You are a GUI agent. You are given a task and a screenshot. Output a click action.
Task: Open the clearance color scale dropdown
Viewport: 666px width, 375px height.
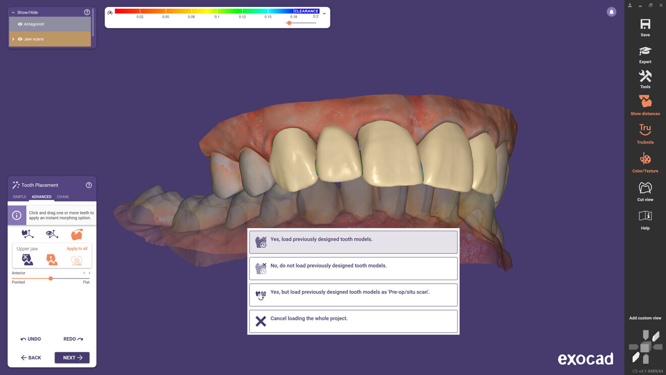[324, 14]
